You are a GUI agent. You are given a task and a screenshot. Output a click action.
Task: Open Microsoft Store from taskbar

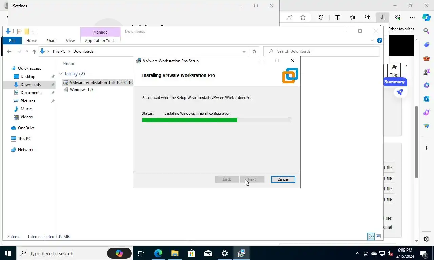[191, 253]
